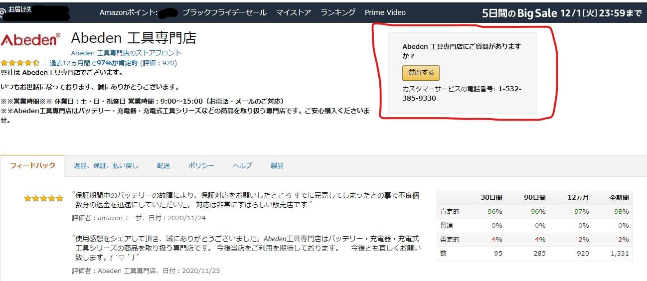Switch to the ポリシー tab
Viewport: 647px width, 281px height.
201,166
